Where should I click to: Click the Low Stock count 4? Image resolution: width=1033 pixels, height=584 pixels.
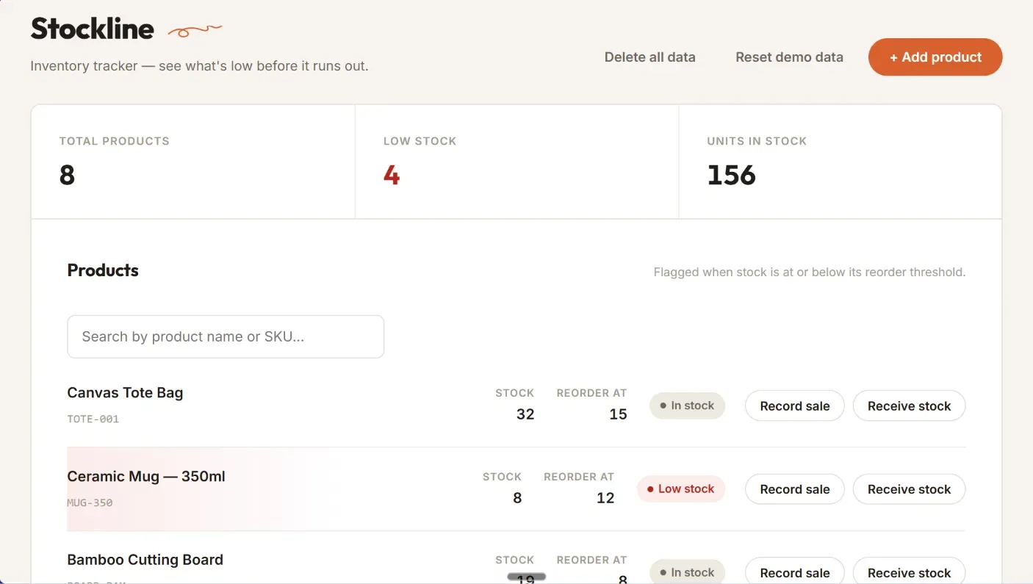click(x=392, y=175)
